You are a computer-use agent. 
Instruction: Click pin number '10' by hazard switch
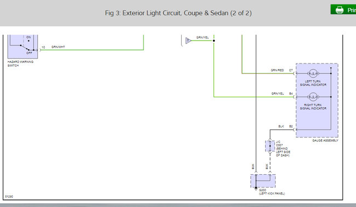43,47
